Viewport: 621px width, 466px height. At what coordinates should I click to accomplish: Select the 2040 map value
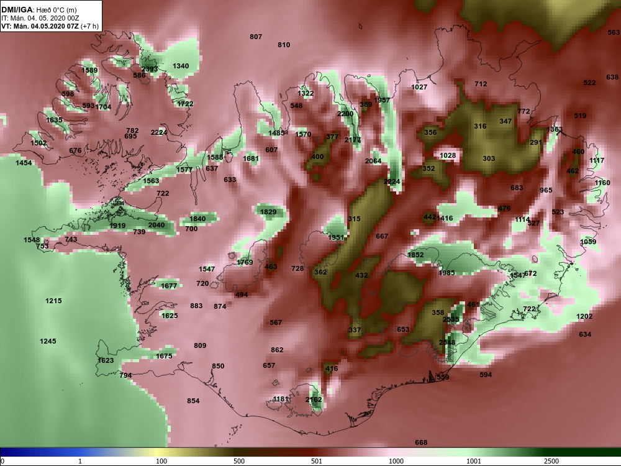click(x=156, y=225)
